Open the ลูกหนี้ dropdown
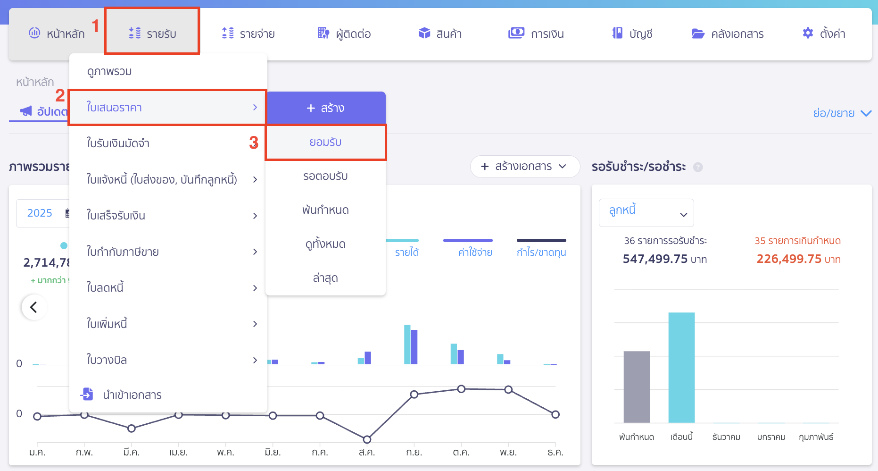 646,213
